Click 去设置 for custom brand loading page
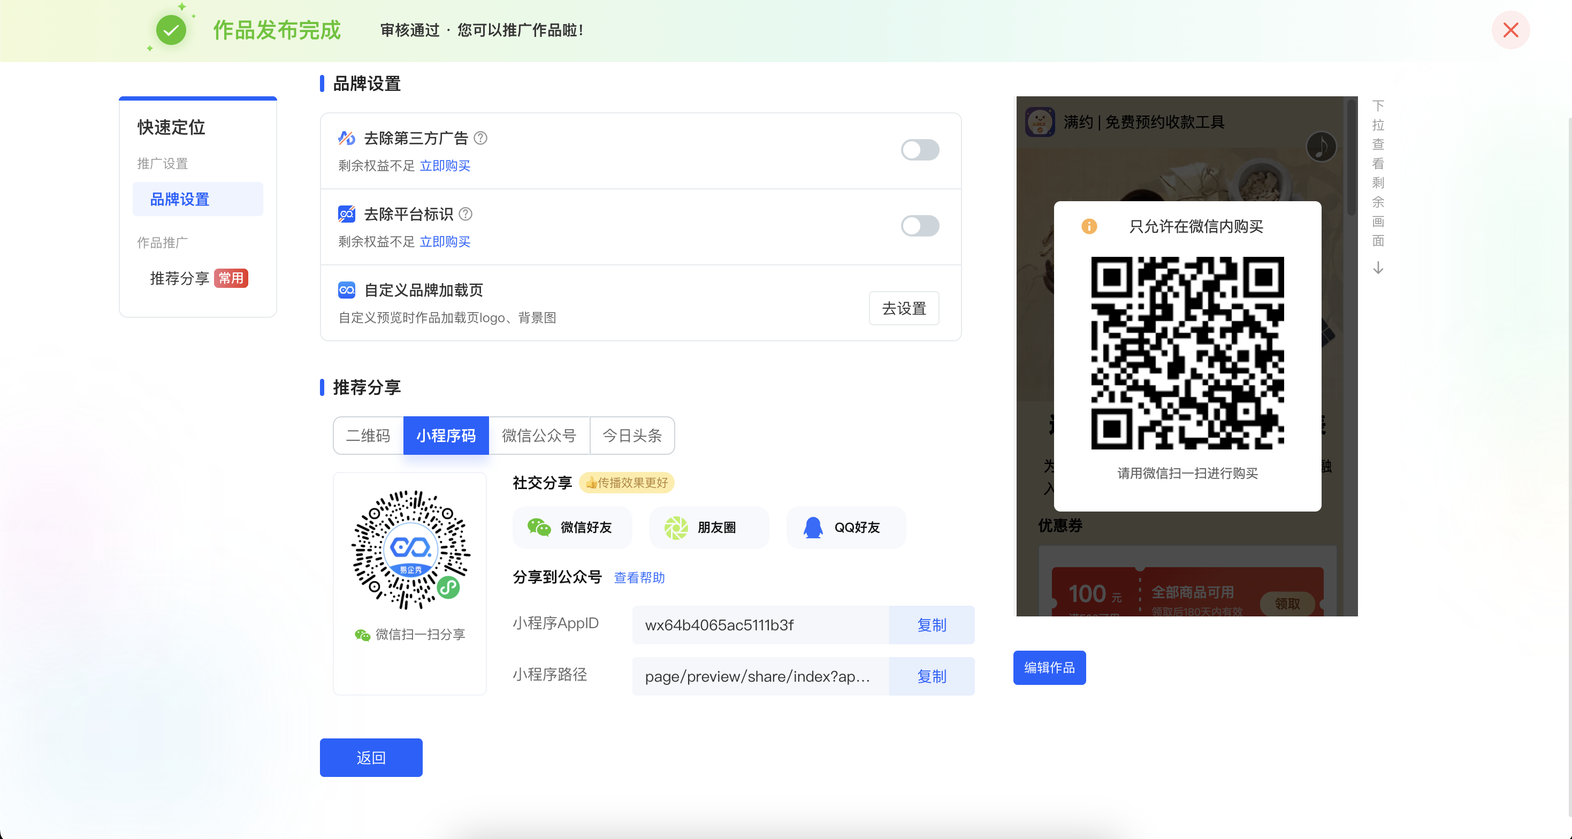 point(904,308)
